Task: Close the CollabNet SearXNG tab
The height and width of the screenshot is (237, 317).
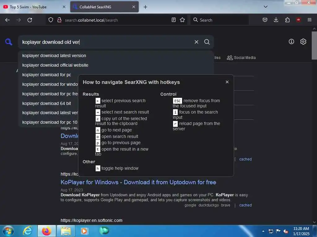Action: pyautogui.click(x=134, y=7)
